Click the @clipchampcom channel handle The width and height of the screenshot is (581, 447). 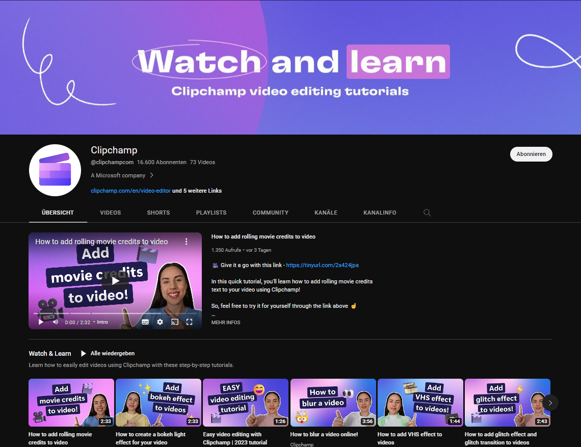pyautogui.click(x=112, y=163)
